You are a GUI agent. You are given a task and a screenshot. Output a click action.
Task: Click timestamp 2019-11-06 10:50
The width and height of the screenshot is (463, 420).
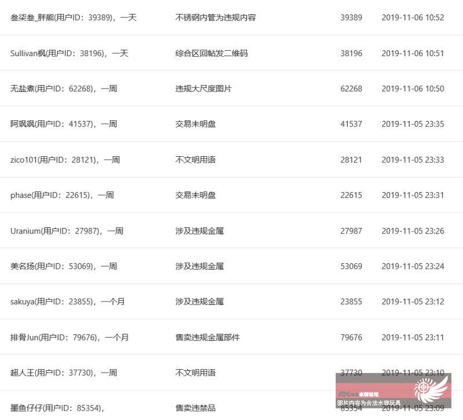pyautogui.click(x=413, y=89)
